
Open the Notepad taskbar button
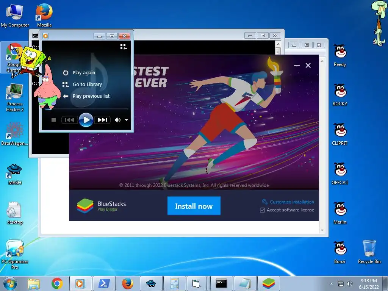click(245, 283)
